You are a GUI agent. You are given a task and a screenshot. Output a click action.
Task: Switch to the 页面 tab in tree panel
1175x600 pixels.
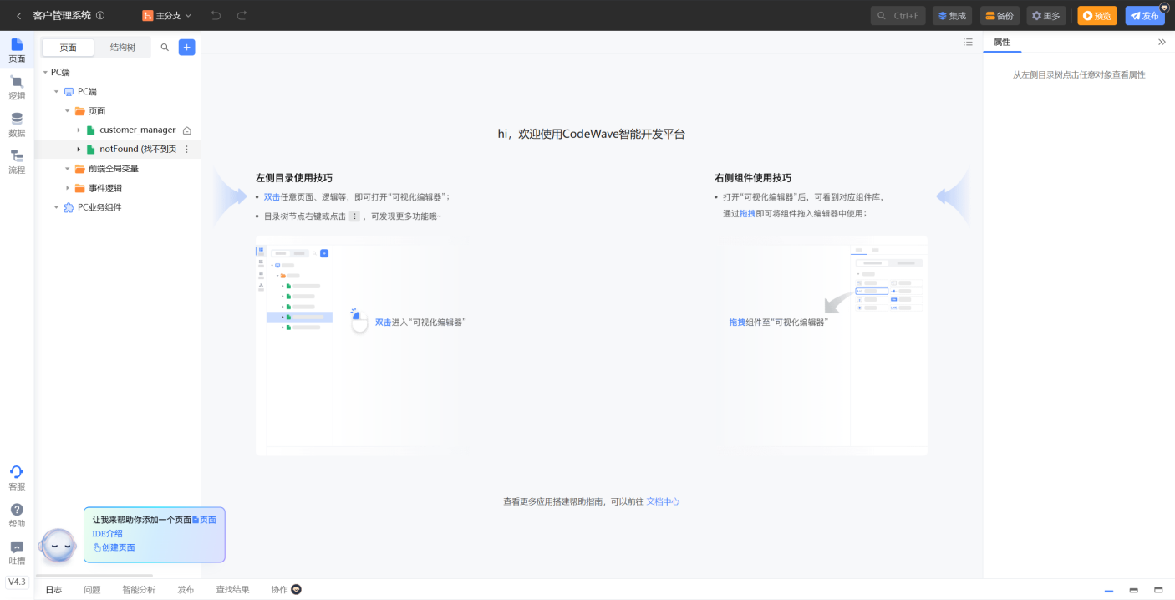point(68,48)
